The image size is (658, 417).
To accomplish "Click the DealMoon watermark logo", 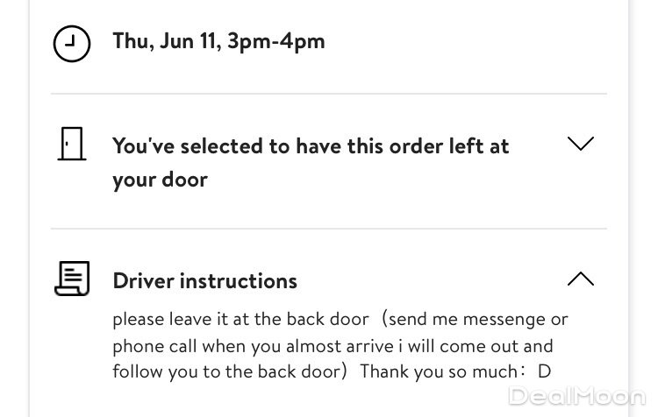I will pos(576,397).
